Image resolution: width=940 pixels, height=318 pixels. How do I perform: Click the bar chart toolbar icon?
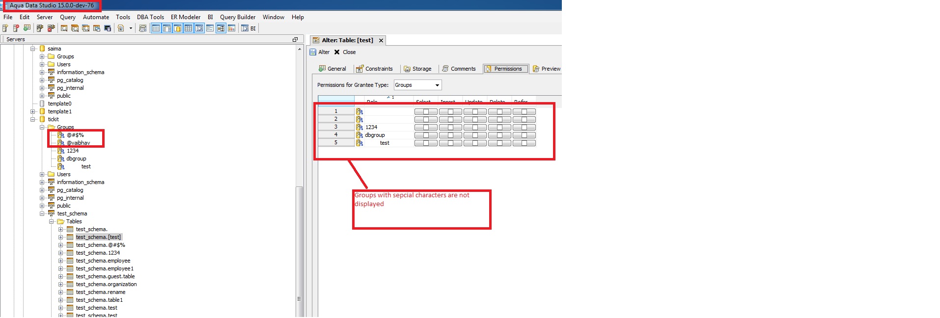(231, 28)
